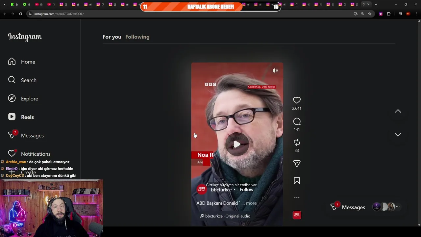This screenshot has height=237, width=421.
Task: Share the reel via paper plane icon
Action: pos(297,164)
